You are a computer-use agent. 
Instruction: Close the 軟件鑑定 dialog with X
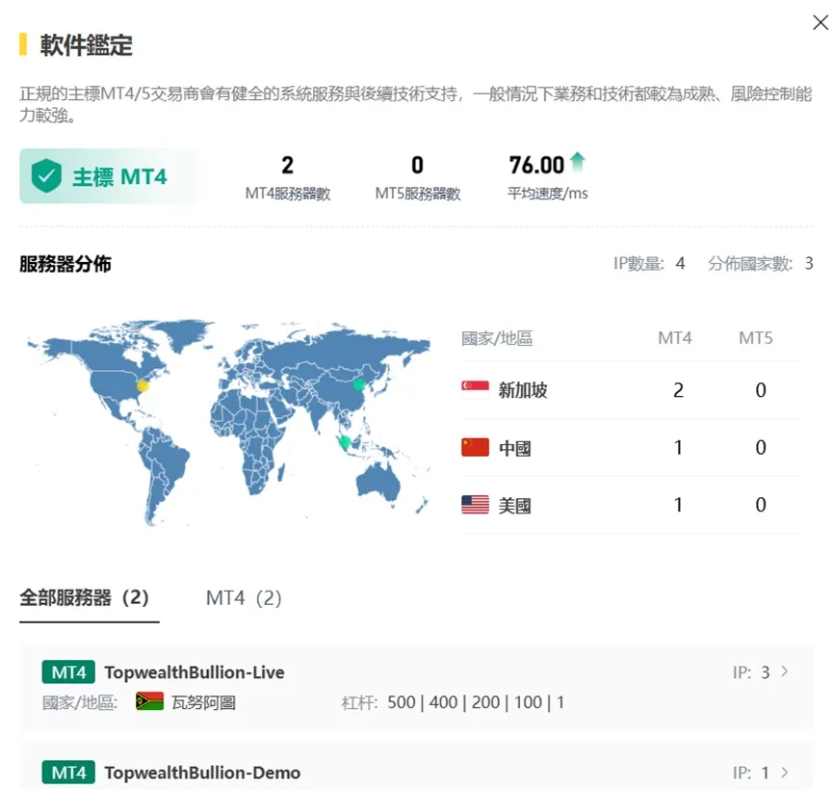click(820, 22)
